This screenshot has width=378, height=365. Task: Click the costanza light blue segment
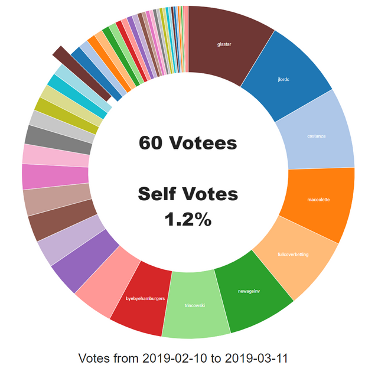[317, 136]
